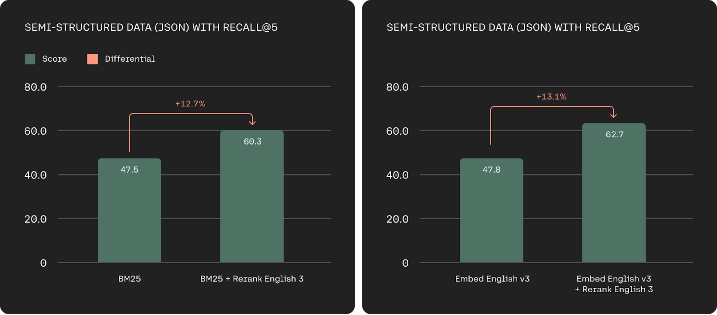Click the salmon Differential legend swatch

[92, 59]
